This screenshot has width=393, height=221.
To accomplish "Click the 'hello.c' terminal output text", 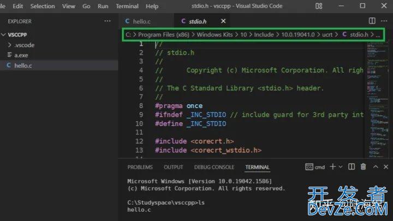I will coord(139,210).
